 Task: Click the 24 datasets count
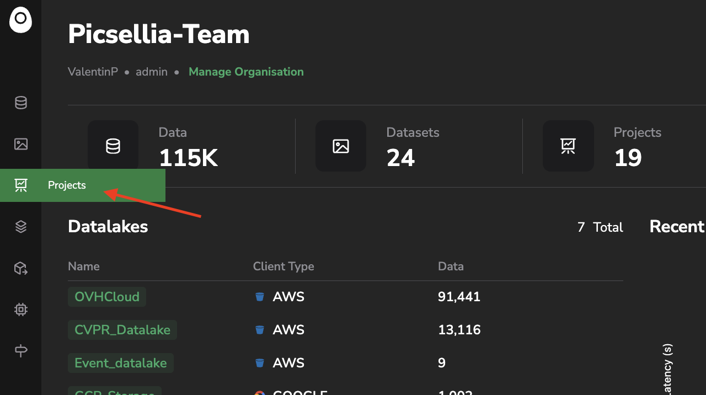pyautogui.click(x=400, y=158)
